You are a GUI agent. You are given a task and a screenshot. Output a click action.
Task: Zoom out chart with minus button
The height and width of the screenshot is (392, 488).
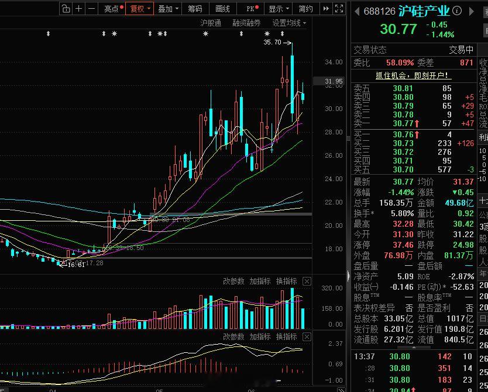[x=91, y=9]
